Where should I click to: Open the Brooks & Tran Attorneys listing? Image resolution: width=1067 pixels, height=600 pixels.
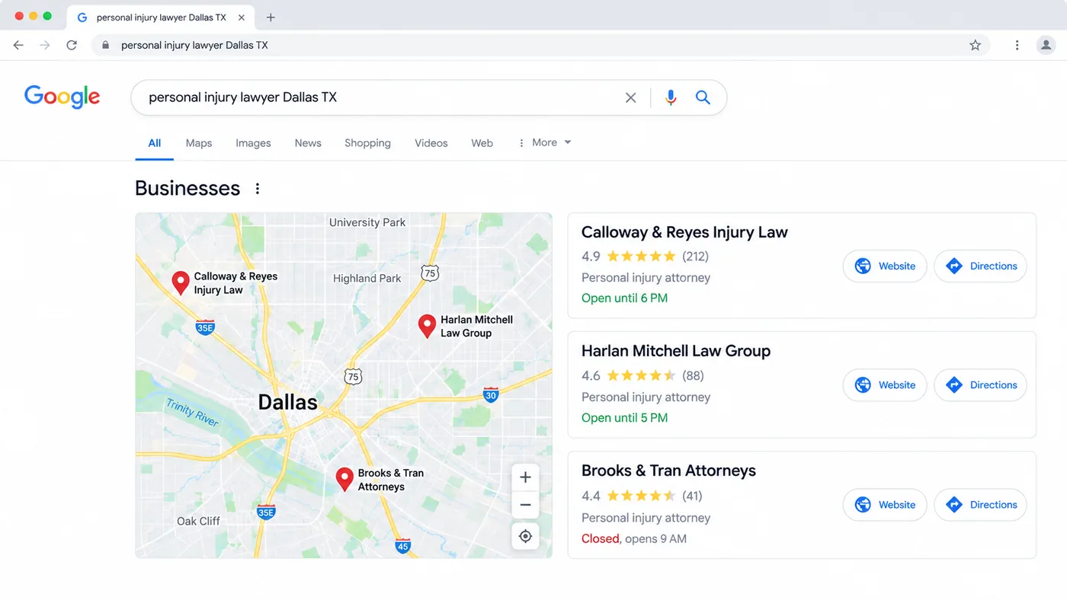tap(668, 471)
